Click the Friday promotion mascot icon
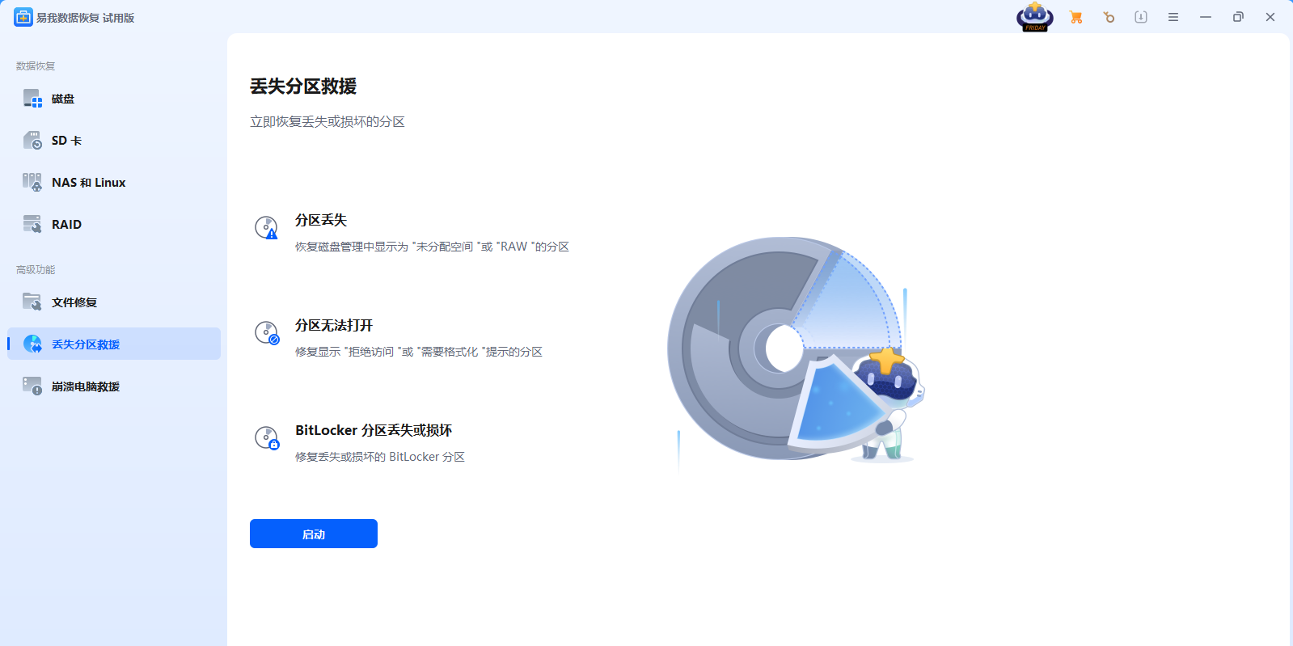 point(1035,17)
